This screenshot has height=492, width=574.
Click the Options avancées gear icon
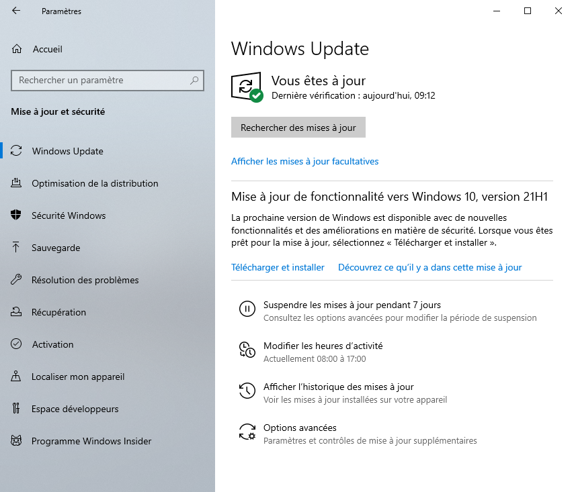(x=247, y=432)
